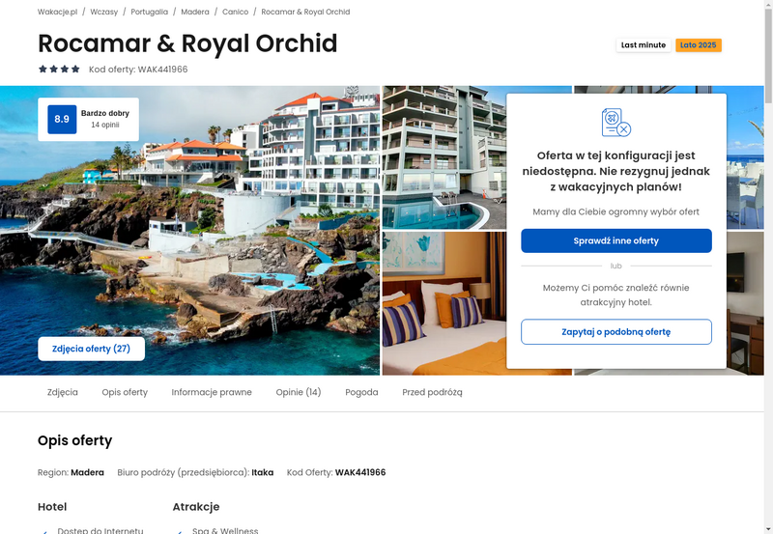Click the blue 8.9 rating badge
Image resolution: width=773 pixels, height=534 pixels.
62,119
